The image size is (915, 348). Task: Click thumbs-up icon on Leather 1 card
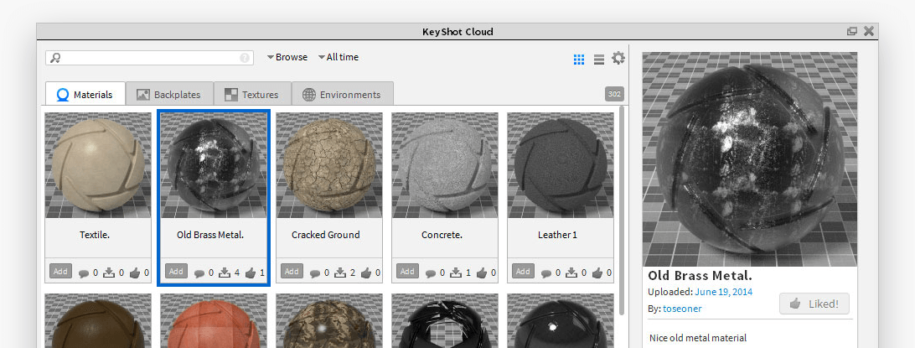click(x=597, y=272)
